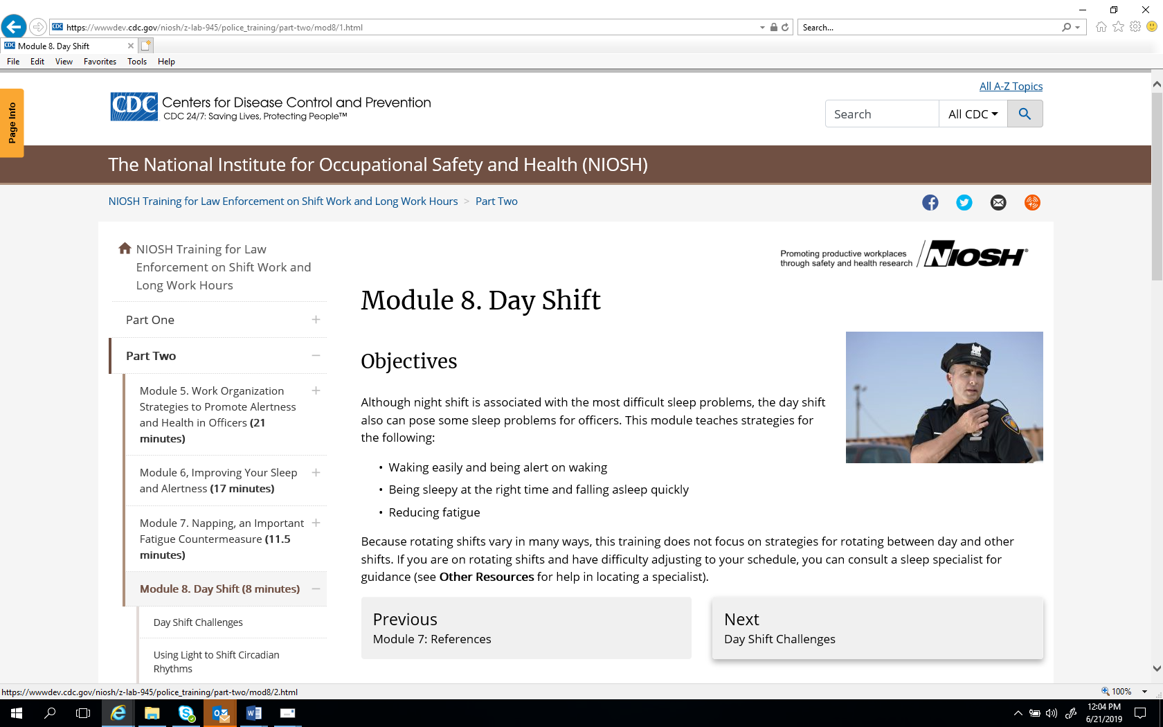
Task: Expand the Part One section
Action: click(316, 320)
